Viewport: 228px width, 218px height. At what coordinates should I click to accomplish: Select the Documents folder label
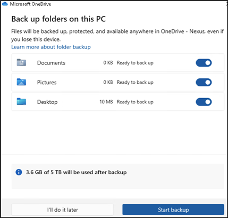pos(51,63)
